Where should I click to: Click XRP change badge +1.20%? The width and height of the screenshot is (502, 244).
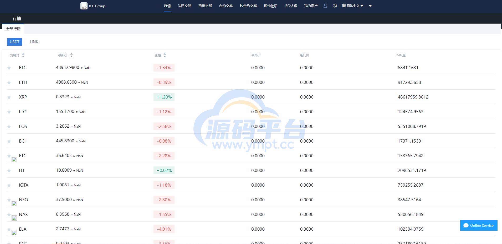coord(164,97)
